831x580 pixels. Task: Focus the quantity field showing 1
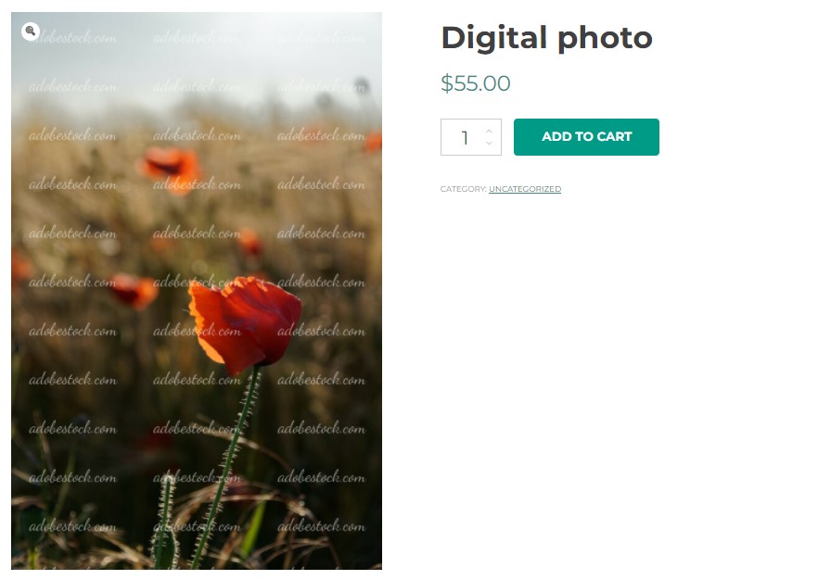470,137
